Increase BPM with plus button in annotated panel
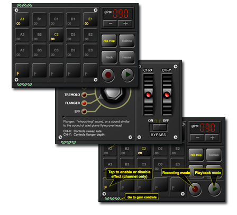Image resolution: width=237 pixels, height=215 pixels. point(212,138)
